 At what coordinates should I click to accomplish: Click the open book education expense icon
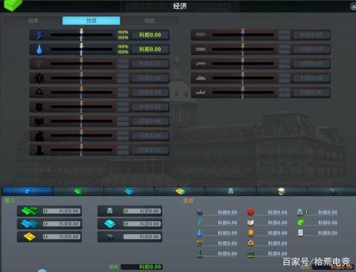[251, 222]
